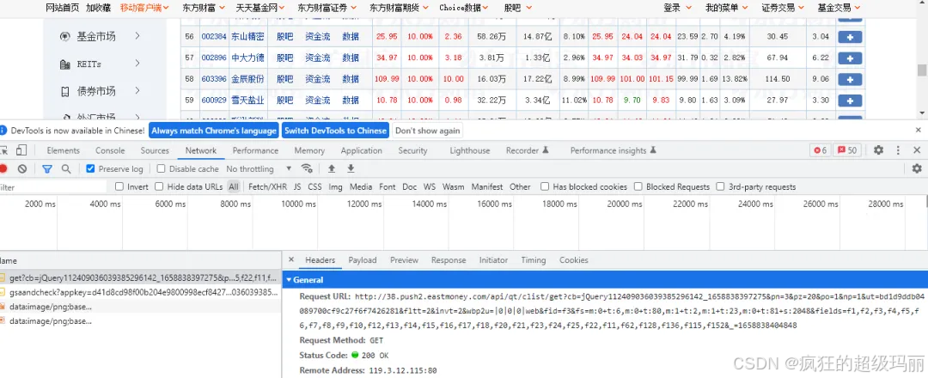The width and height of the screenshot is (928, 378).
Task: Open DevTools settings gear
Action: coord(878,150)
